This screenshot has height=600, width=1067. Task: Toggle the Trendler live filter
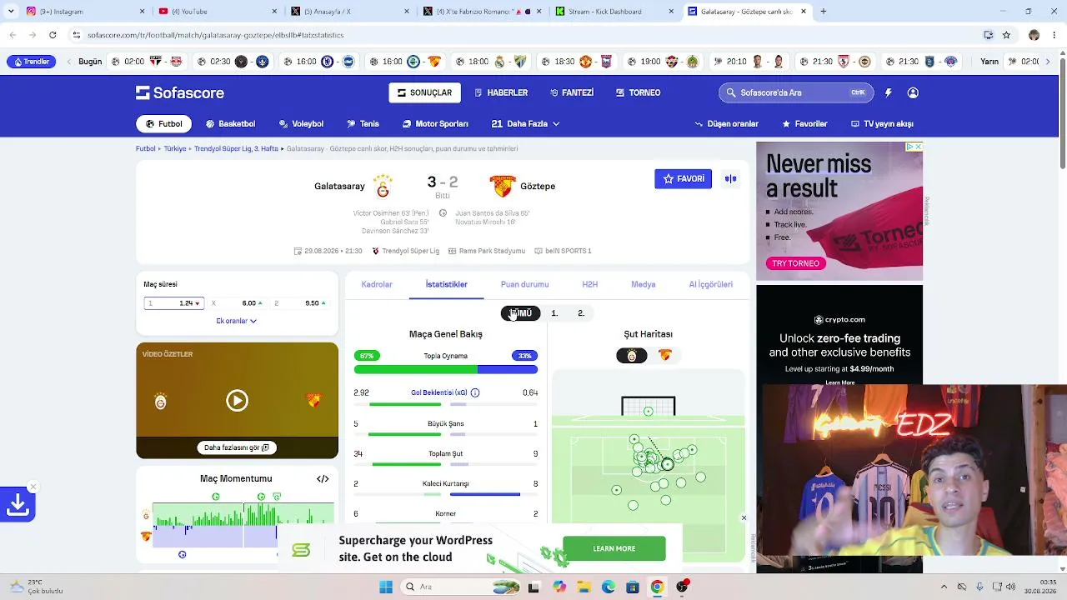[32, 62]
